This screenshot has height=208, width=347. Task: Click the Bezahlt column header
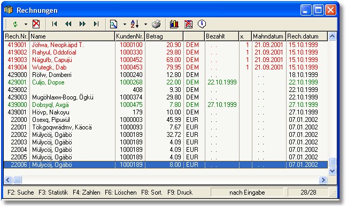tap(222, 36)
